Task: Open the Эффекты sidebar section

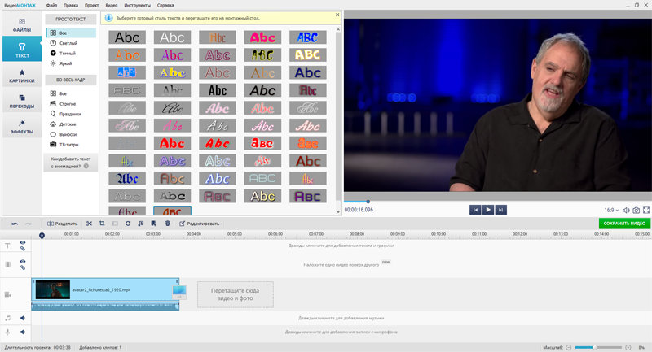Action: coord(21,126)
